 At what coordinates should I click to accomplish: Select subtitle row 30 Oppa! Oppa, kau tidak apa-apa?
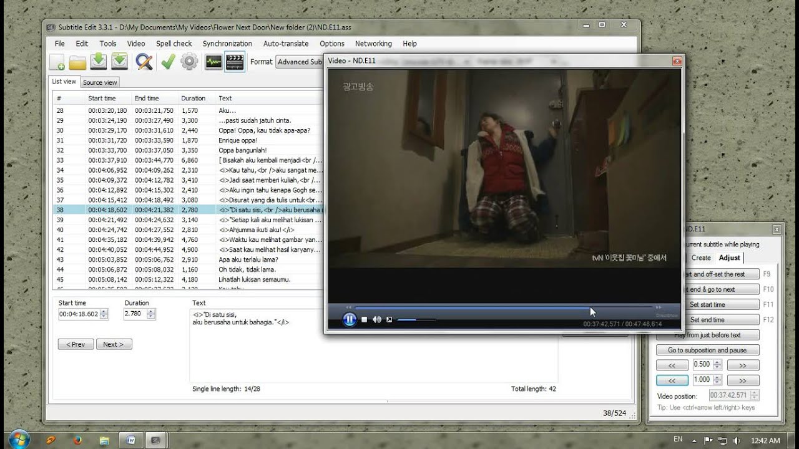coord(189,130)
